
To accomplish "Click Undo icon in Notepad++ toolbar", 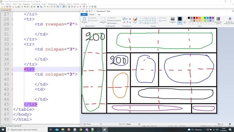I will (31, 7).
